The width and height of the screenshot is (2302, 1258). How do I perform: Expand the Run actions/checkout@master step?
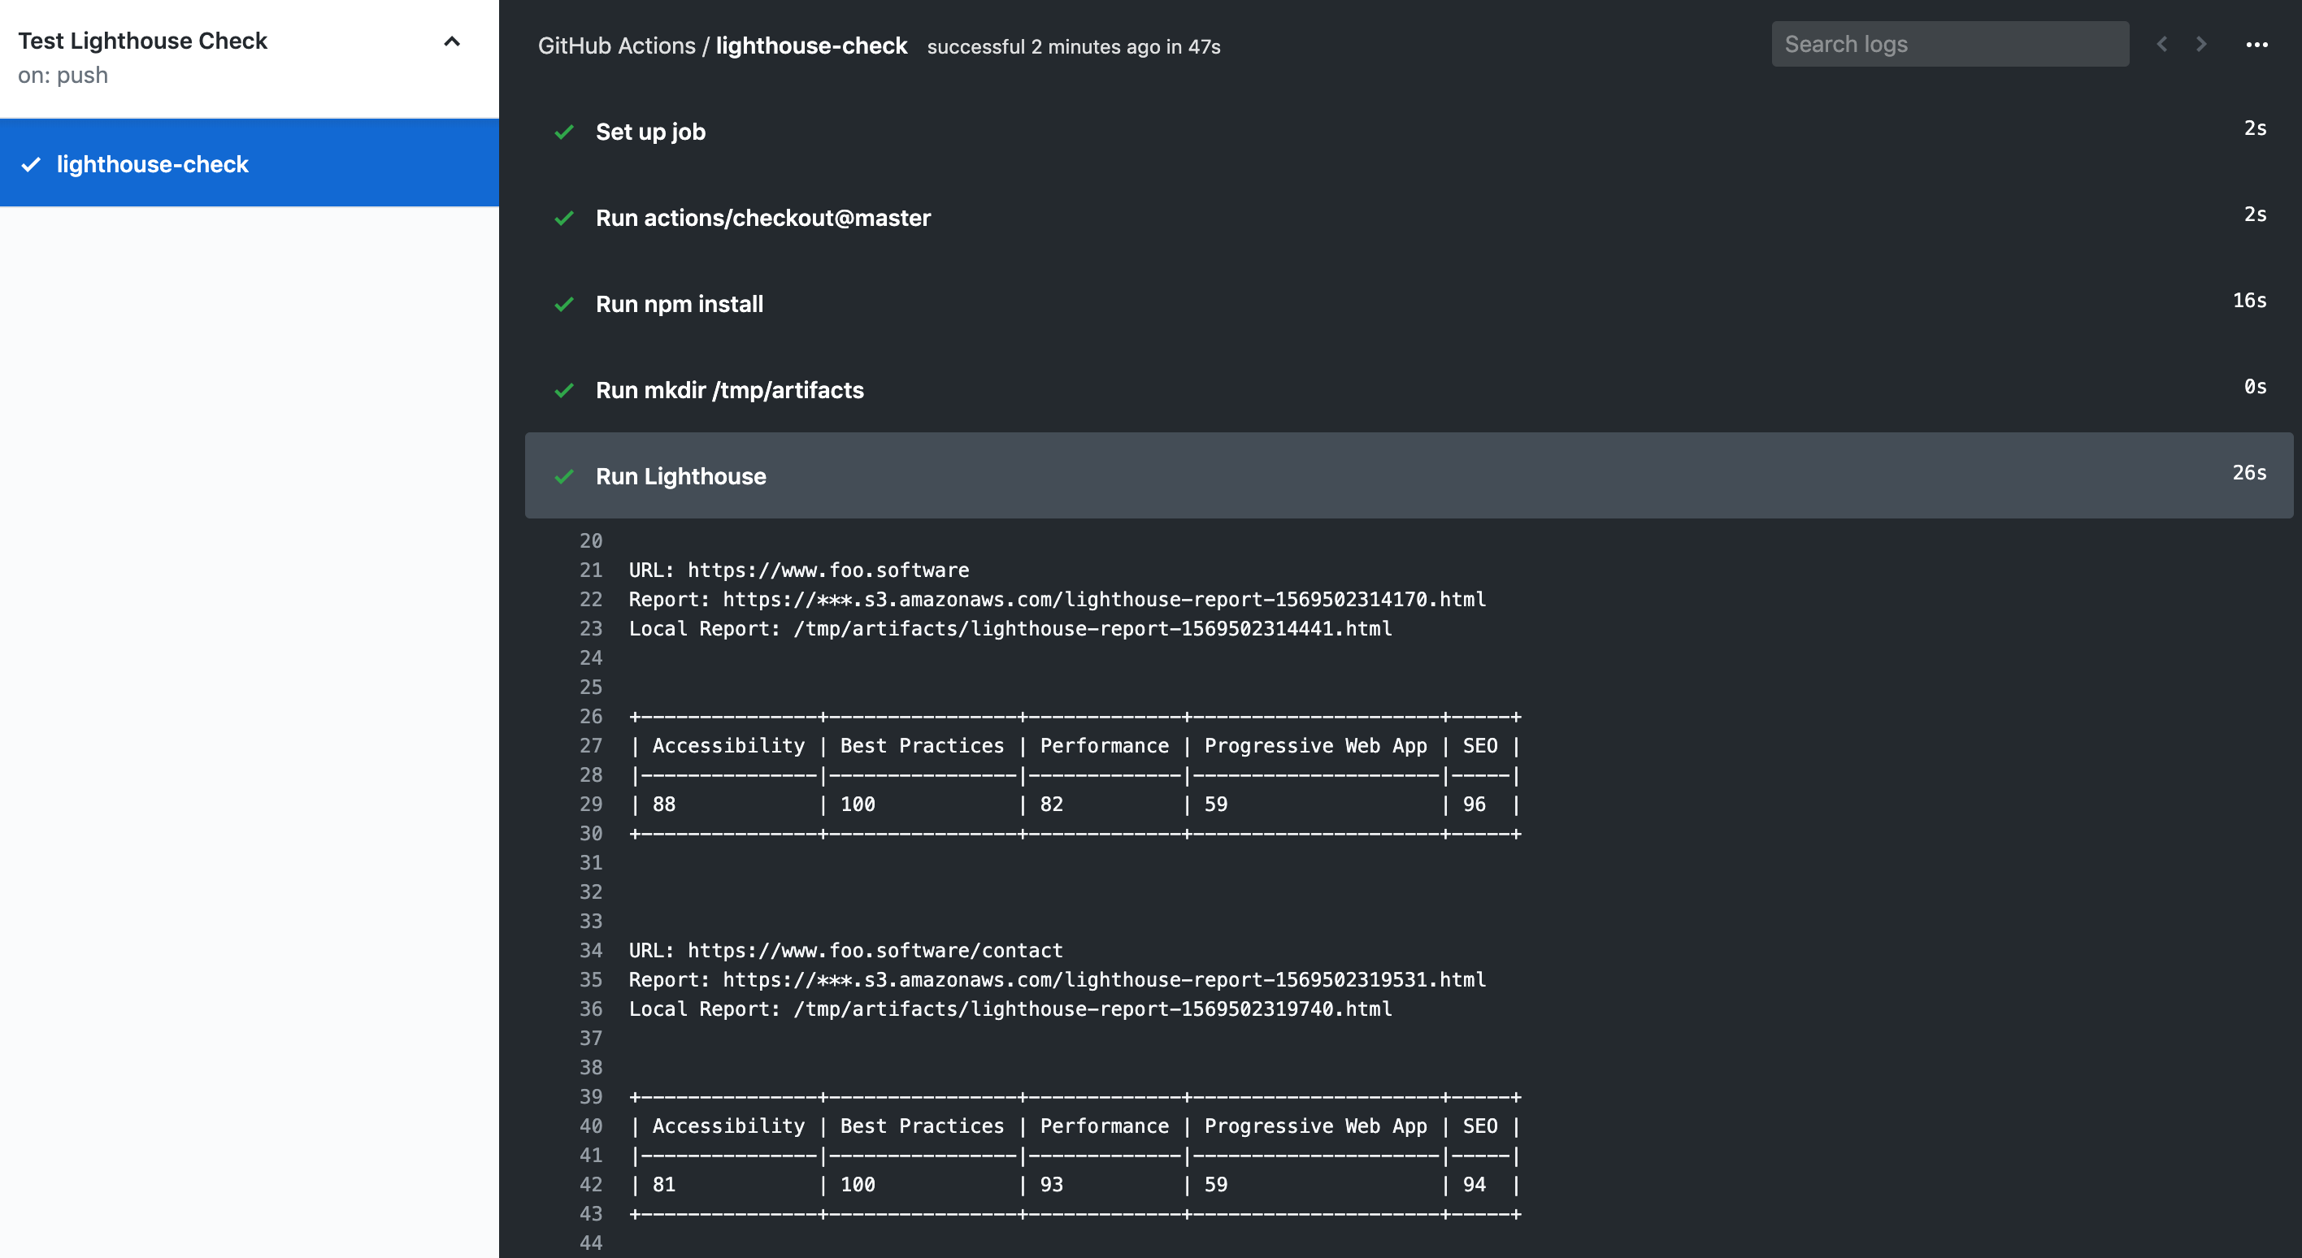[x=762, y=217]
